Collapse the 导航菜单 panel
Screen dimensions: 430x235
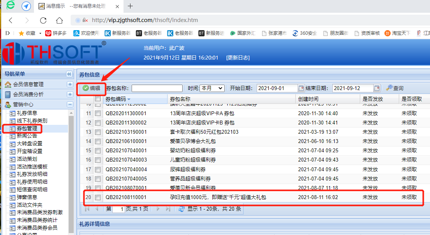point(69,74)
